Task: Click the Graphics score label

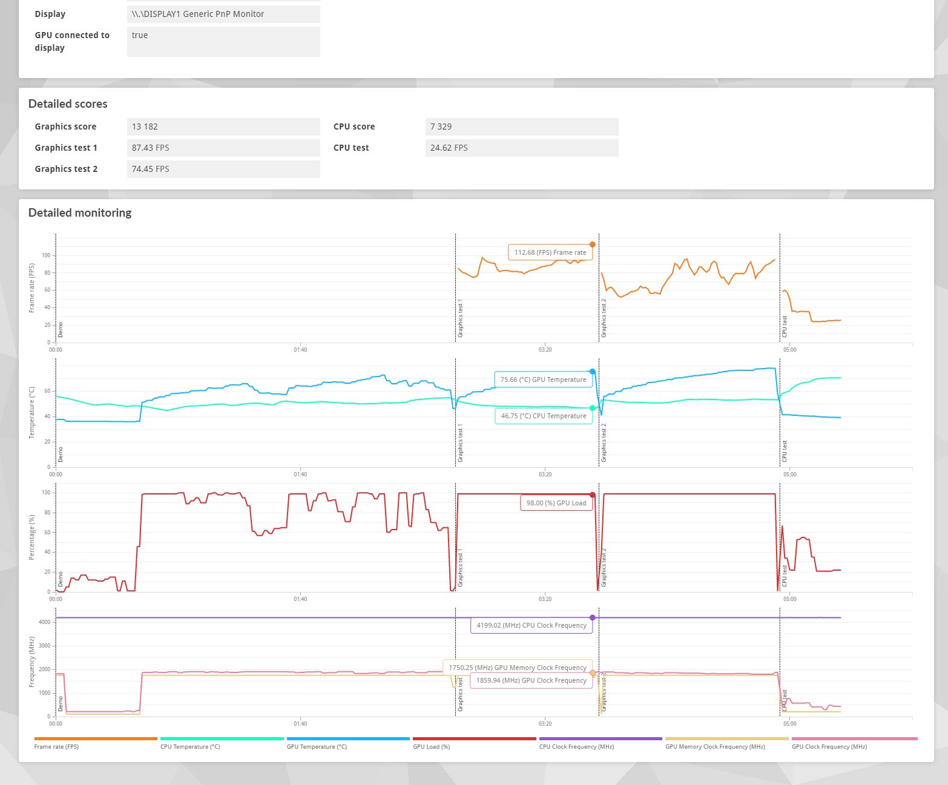Action: pyautogui.click(x=65, y=126)
